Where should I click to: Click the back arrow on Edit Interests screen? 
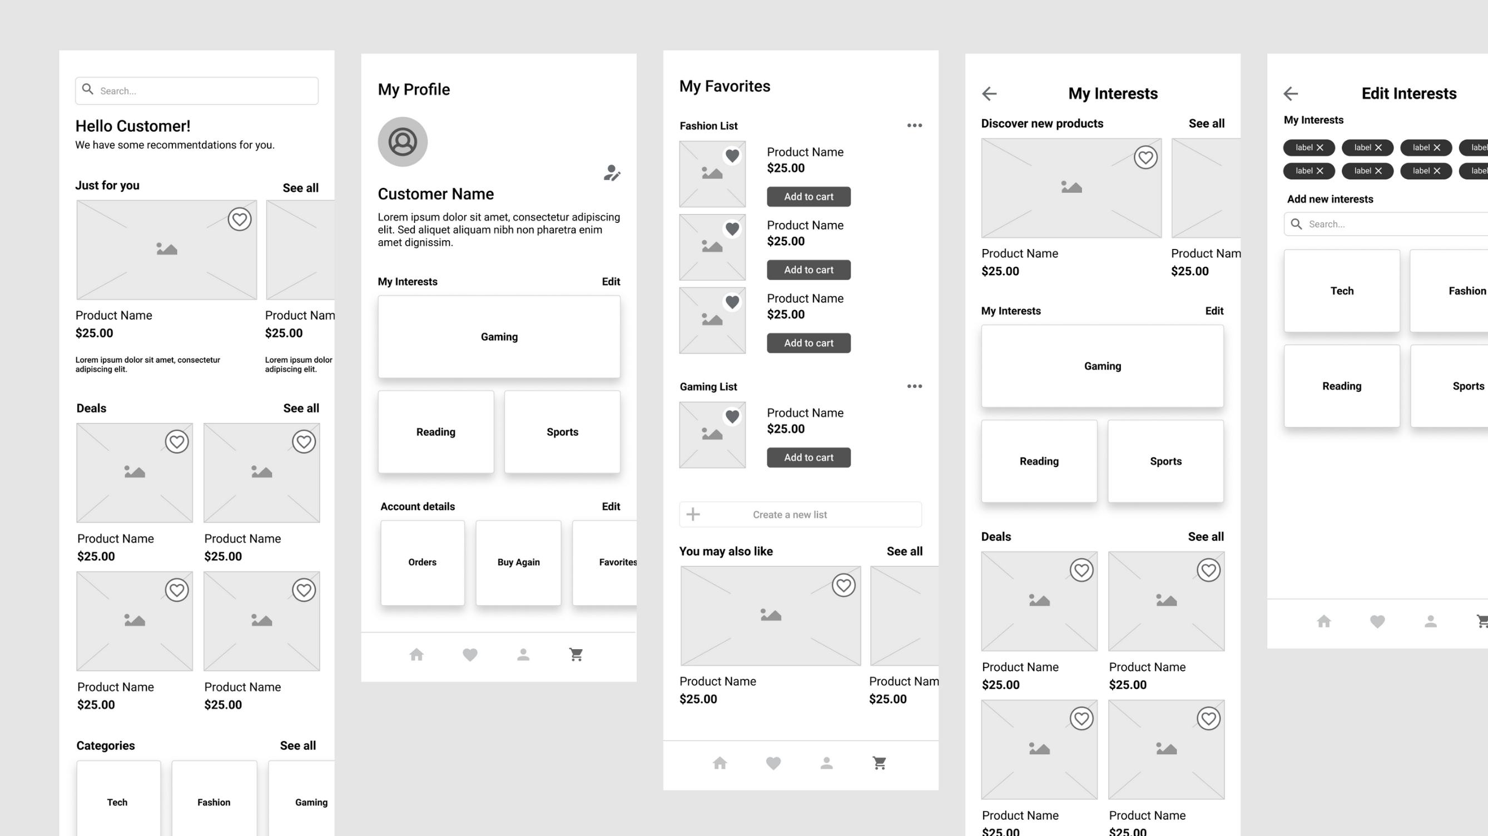pos(1291,93)
